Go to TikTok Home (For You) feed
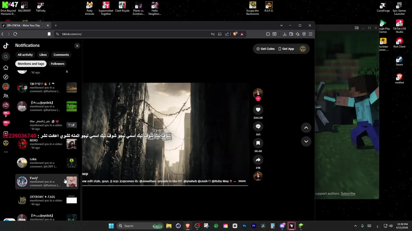This screenshot has height=231, width=412. (6, 67)
